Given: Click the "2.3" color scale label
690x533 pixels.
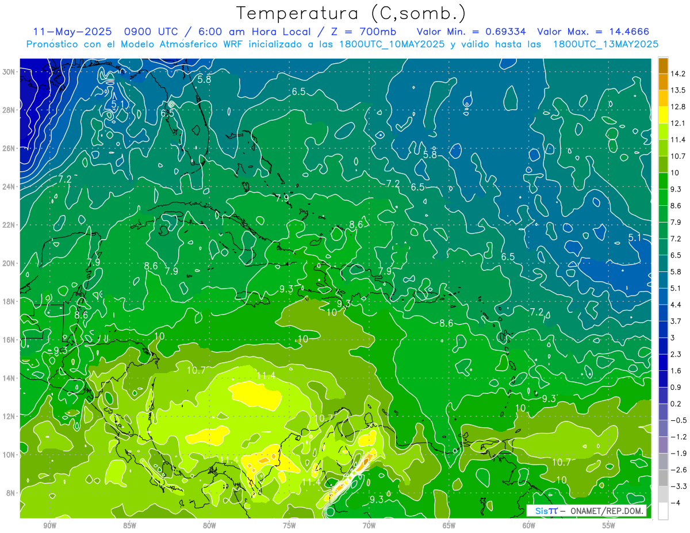Looking at the screenshot, I should tap(676, 354).
